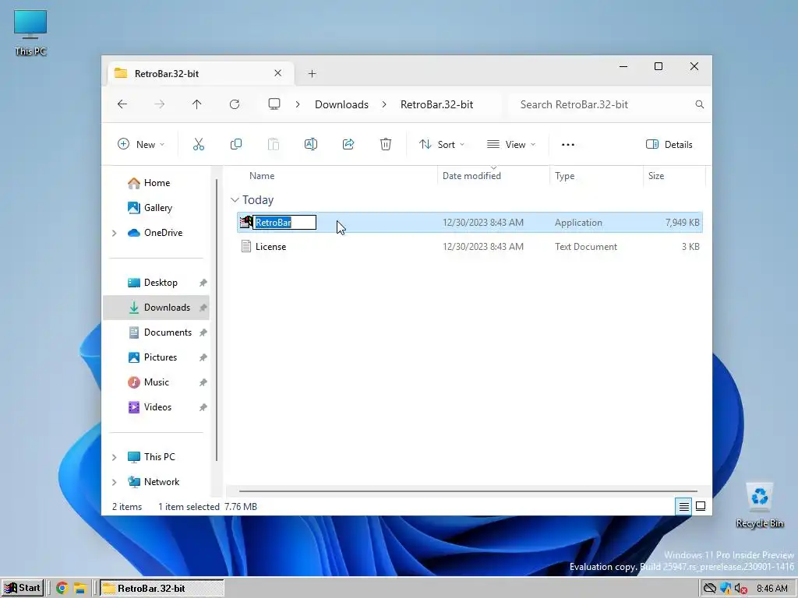Click Text Document type of License

[x=586, y=247]
